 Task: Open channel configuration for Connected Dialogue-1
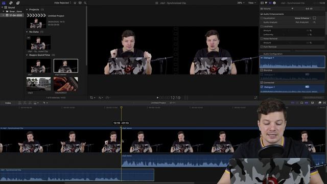(307, 87)
